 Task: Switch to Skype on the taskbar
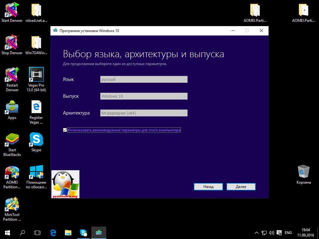[83, 233]
